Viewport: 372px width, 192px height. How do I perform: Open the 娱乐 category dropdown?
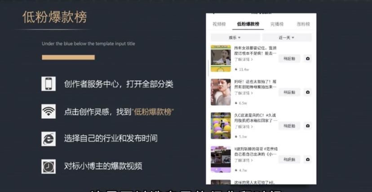pyautogui.click(x=235, y=38)
